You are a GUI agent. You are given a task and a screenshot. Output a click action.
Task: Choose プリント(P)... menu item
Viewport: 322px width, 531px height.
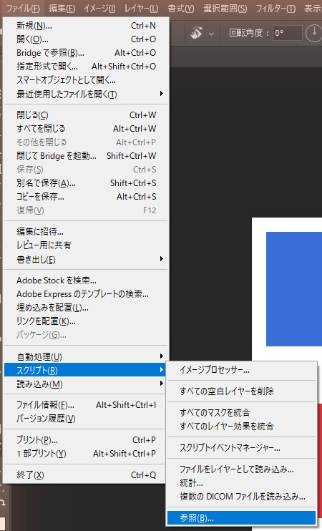click(x=86, y=439)
